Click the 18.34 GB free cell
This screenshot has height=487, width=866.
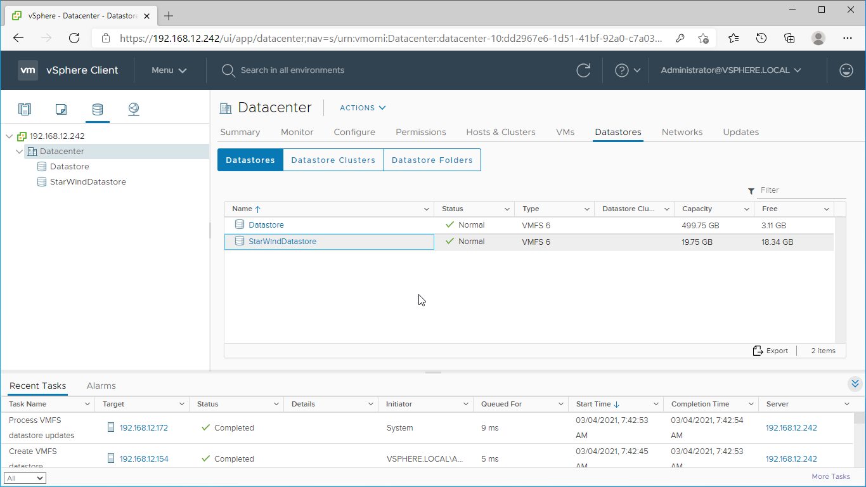click(x=777, y=242)
